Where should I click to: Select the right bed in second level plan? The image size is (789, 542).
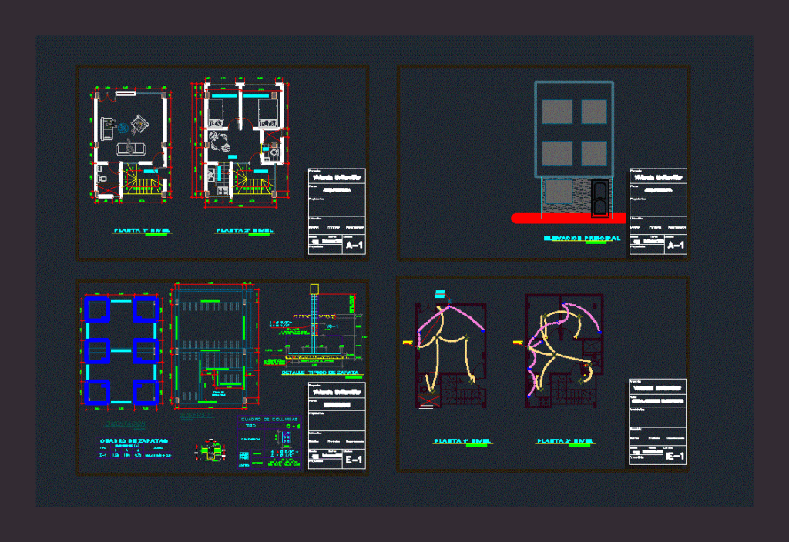coord(267,112)
